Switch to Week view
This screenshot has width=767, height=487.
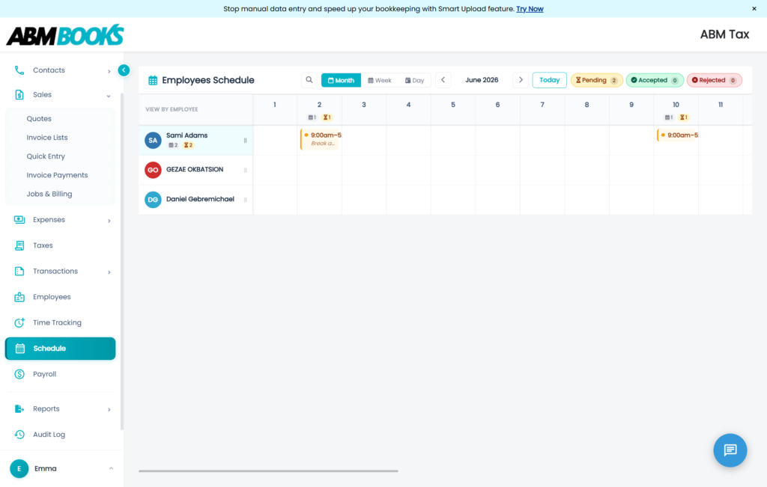(380, 80)
